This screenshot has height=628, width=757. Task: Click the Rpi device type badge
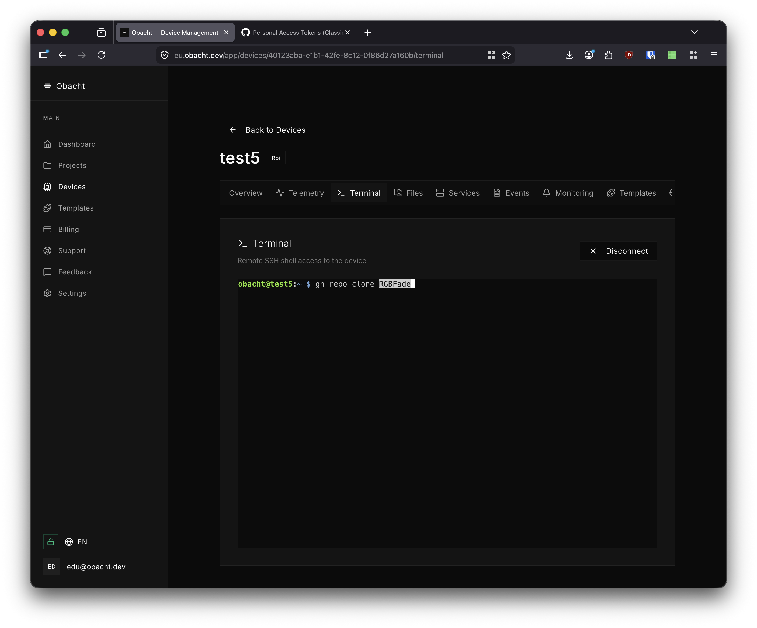276,158
